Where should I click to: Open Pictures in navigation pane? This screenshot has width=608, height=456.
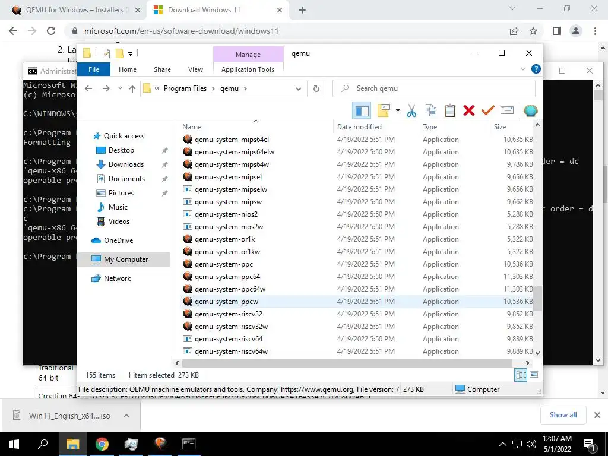click(x=121, y=193)
